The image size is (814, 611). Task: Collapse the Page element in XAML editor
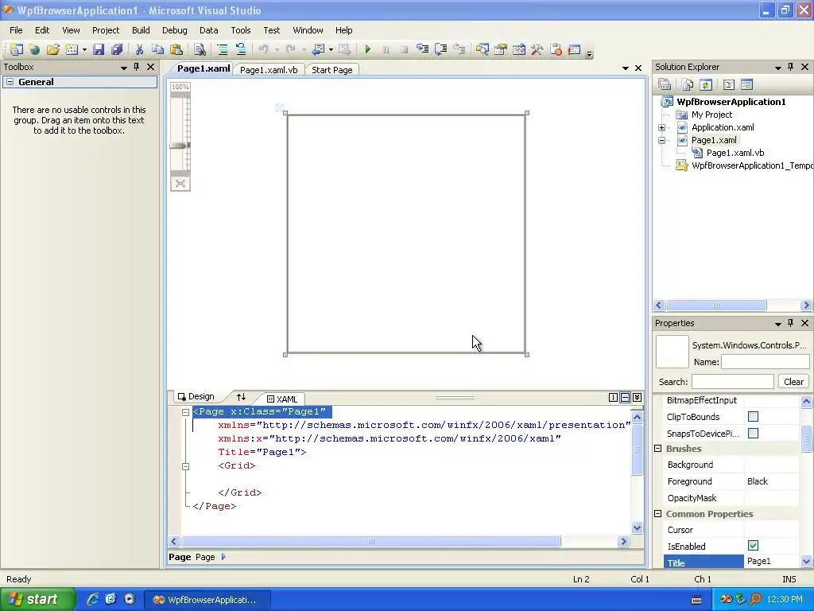(185, 412)
